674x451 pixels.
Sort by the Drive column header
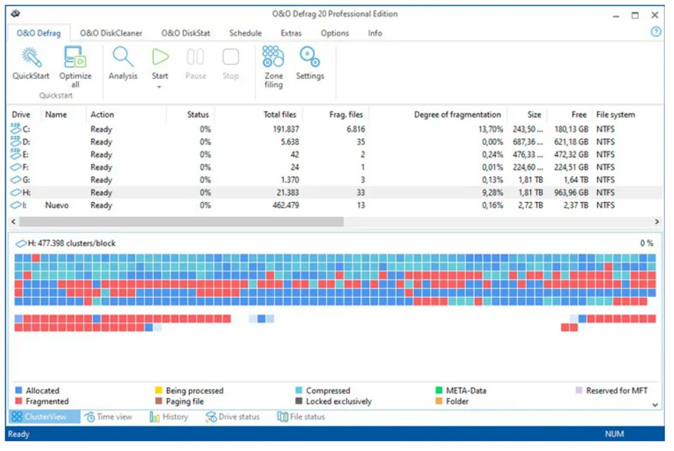tap(21, 115)
